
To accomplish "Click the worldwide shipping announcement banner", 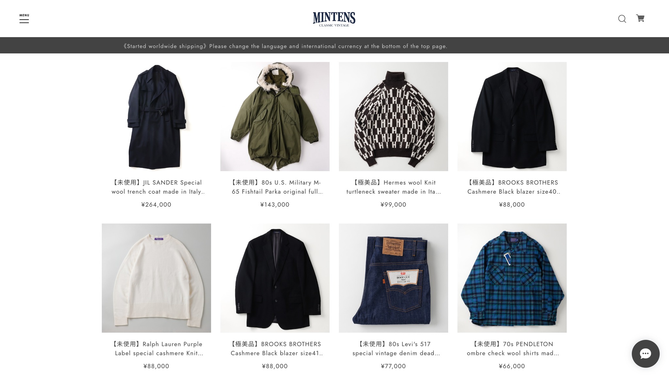I will 334,45.
